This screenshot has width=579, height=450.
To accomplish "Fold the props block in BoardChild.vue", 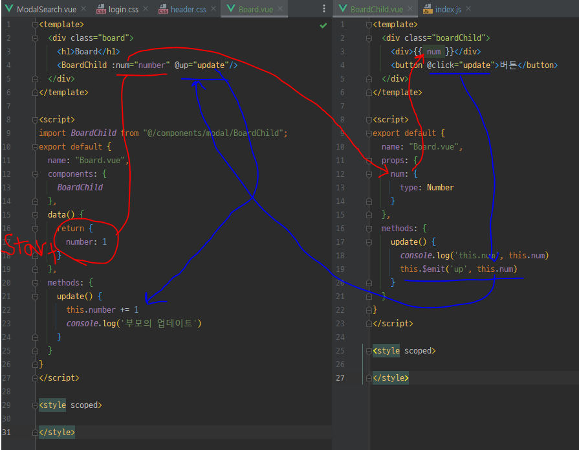I will tap(369, 161).
